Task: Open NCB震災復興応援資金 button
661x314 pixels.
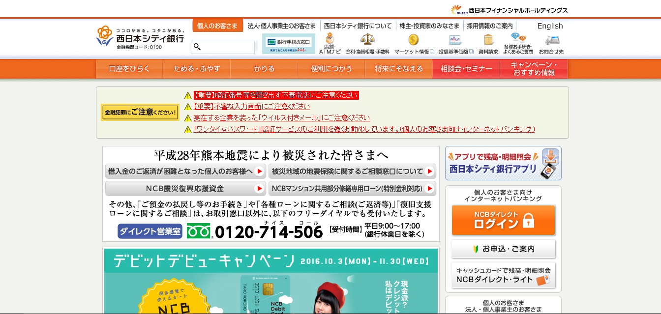Action: tap(186, 188)
